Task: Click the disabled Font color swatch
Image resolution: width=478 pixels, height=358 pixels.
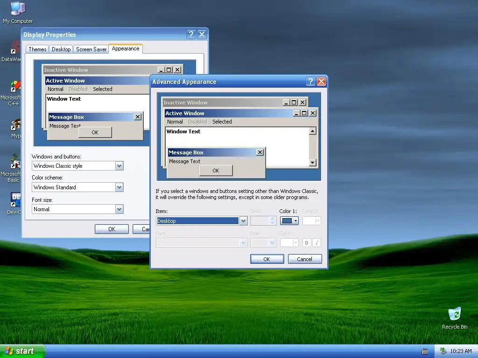Action: click(x=289, y=242)
